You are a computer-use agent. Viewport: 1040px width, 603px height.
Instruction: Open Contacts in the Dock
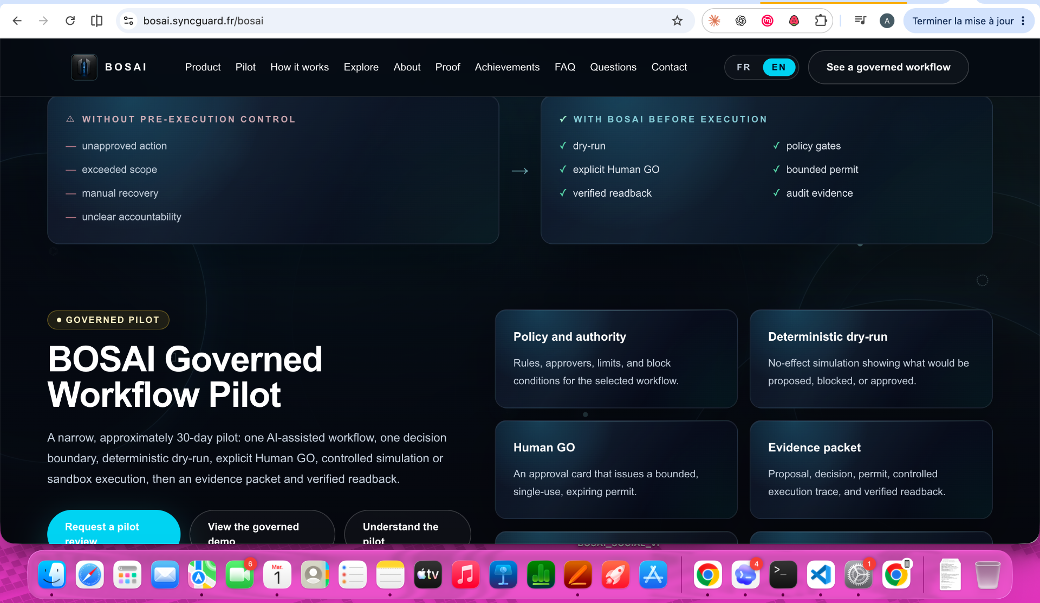(315, 574)
